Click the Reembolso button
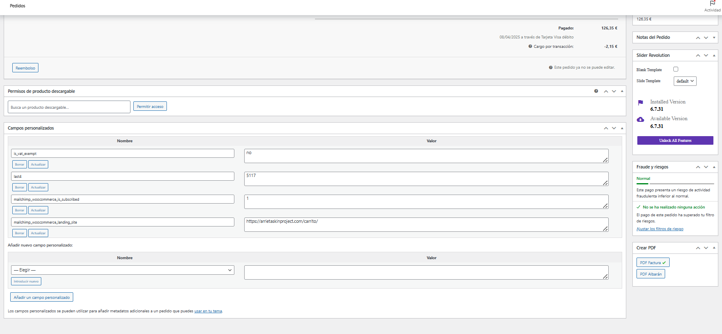Image resolution: width=722 pixels, height=334 pixels. [x=25, y=68]
